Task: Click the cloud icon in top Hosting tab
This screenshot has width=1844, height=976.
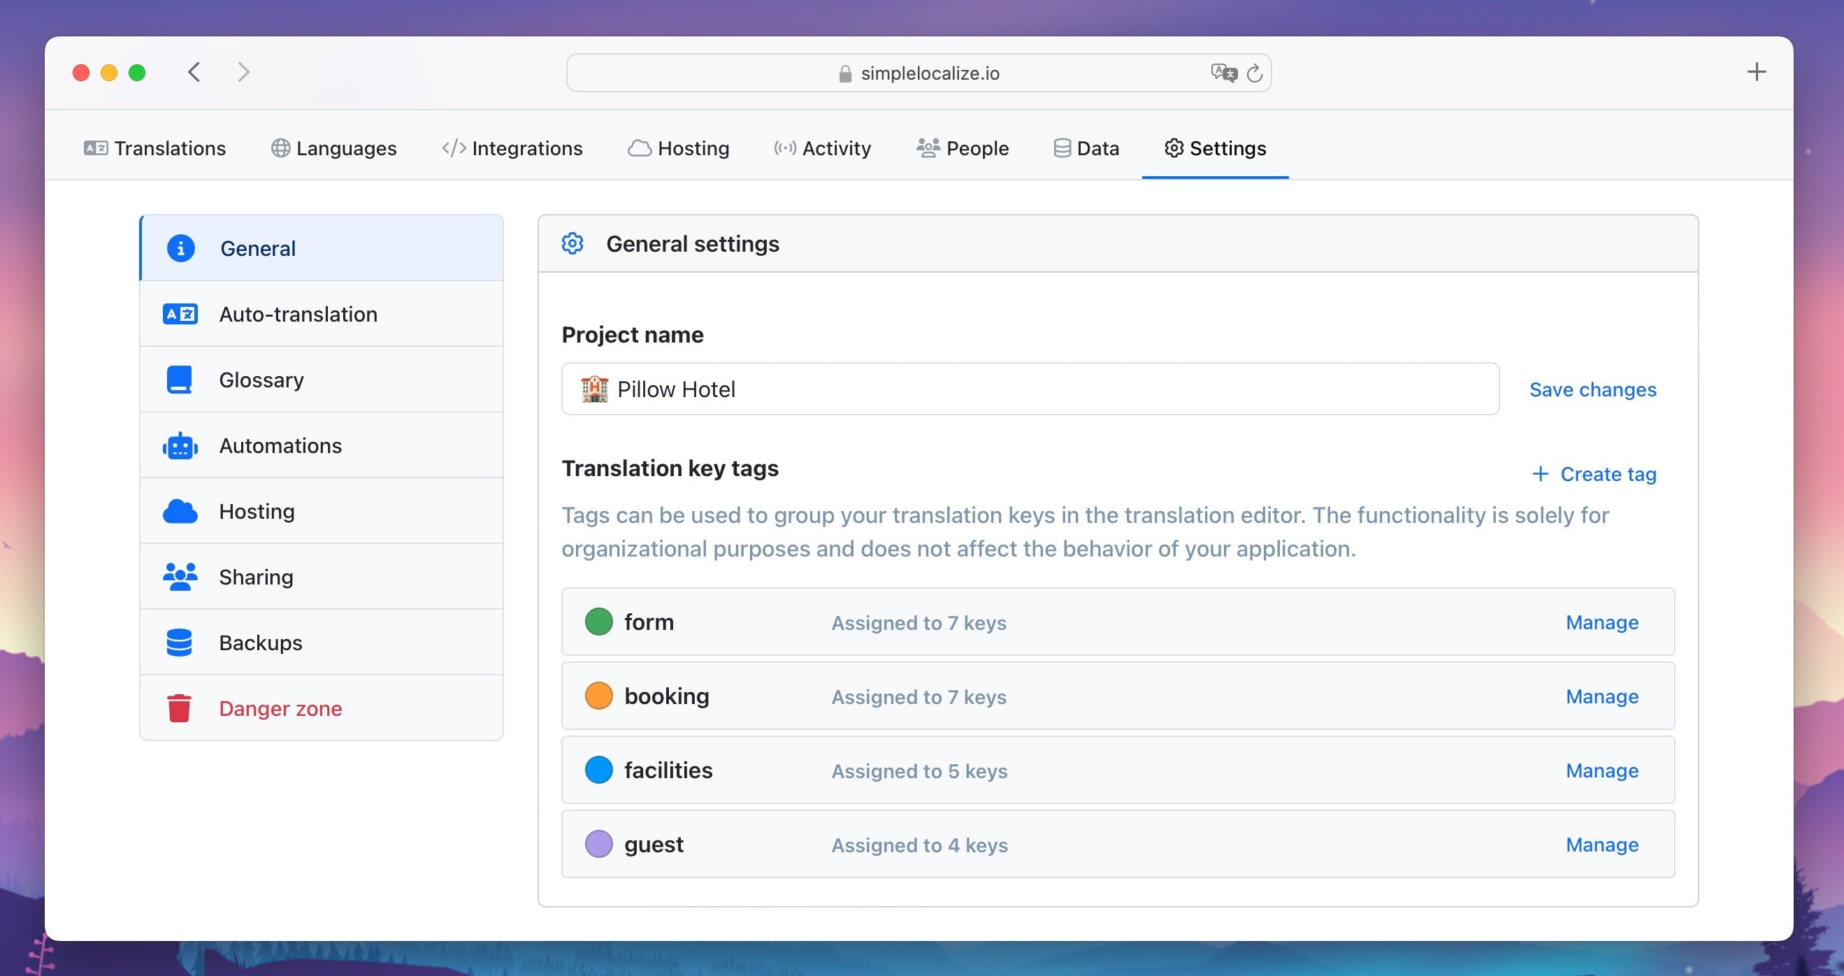Action: 639,148
